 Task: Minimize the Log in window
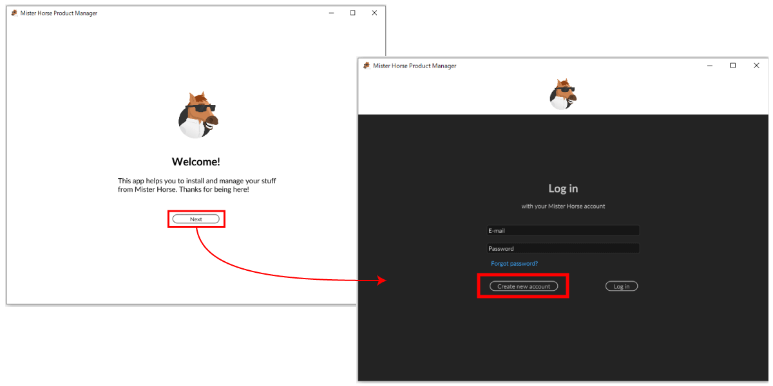(x=709, y=66)
